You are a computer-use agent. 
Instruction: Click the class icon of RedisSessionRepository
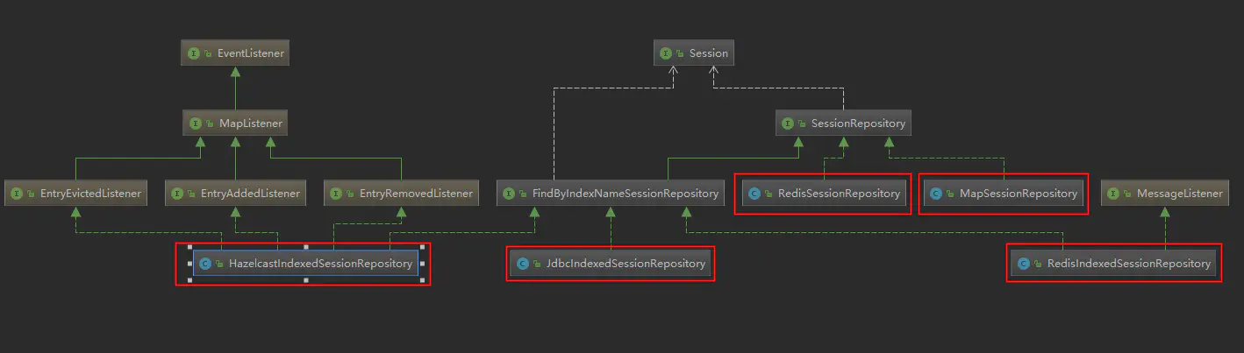[754, 193]
